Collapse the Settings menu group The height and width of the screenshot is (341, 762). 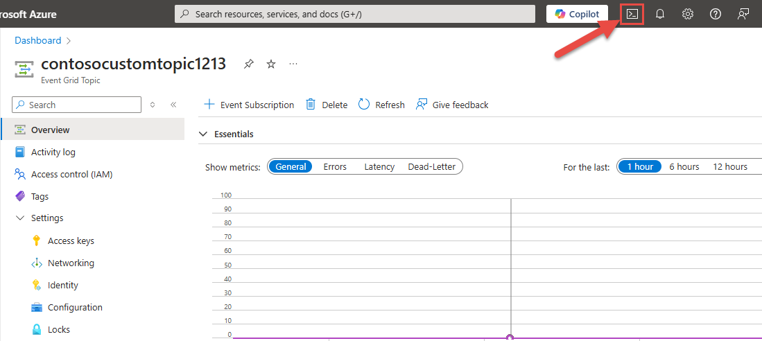[19, 218]
